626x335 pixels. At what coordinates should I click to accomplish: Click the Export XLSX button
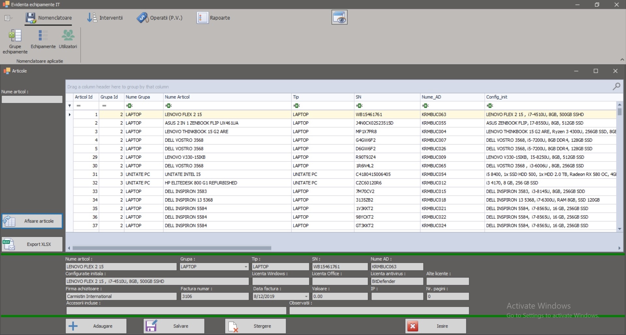[32, 244]
